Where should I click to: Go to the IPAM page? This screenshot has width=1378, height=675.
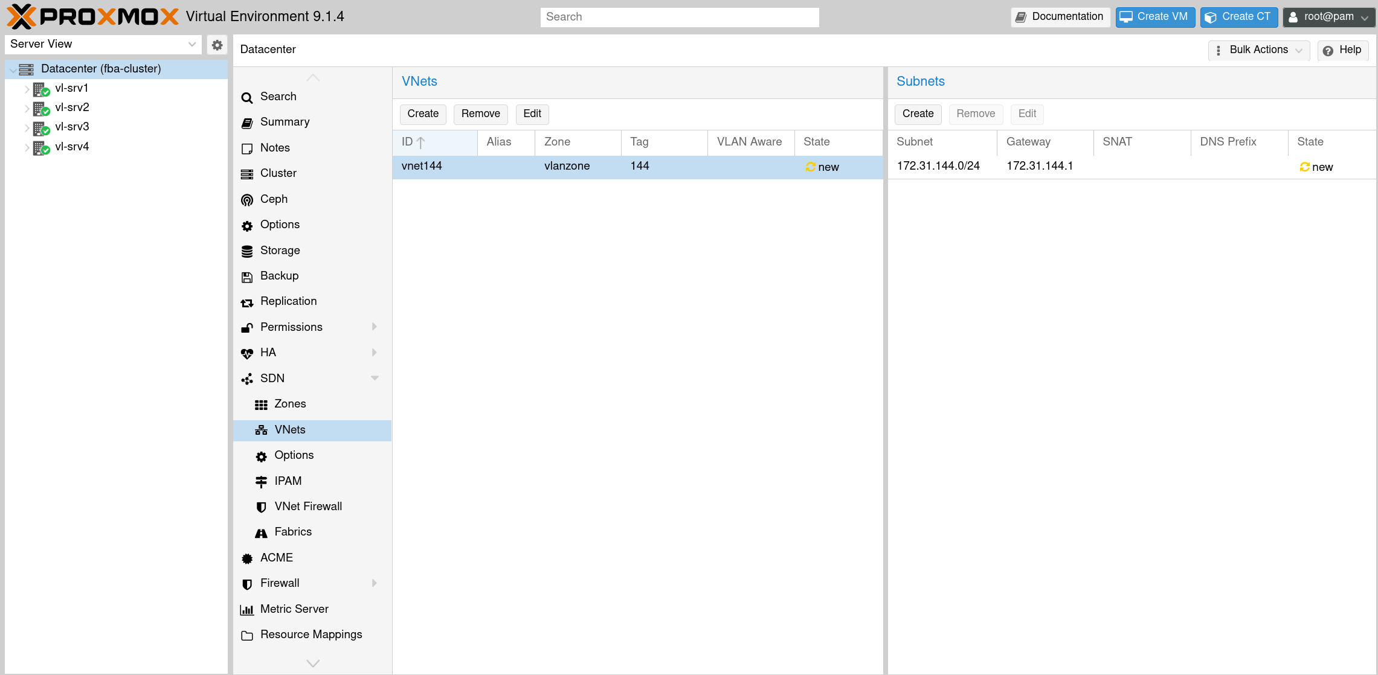coord(312,481)
